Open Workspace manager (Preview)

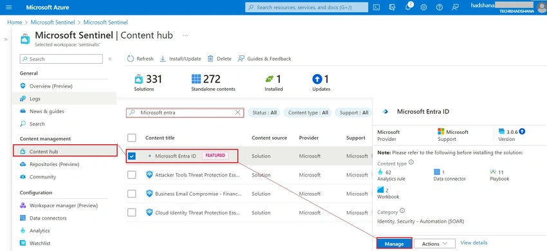(x=64, y=205)
